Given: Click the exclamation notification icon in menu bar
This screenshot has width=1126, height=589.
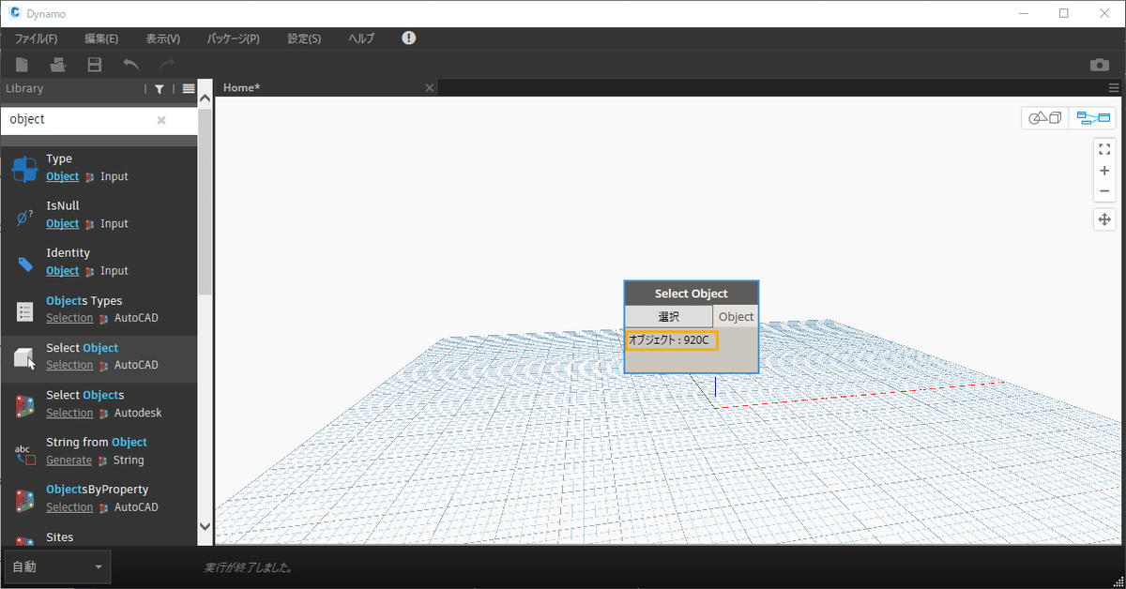Looking at the screenshot, I should pos(408,38).
